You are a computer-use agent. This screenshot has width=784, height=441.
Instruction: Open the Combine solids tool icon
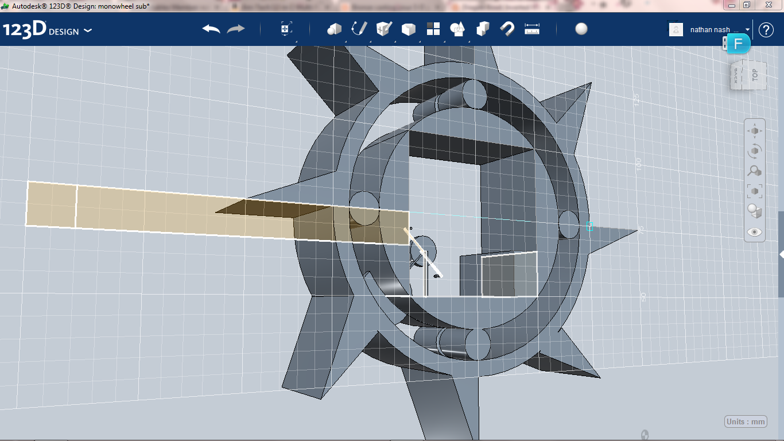tap(483, 29)
